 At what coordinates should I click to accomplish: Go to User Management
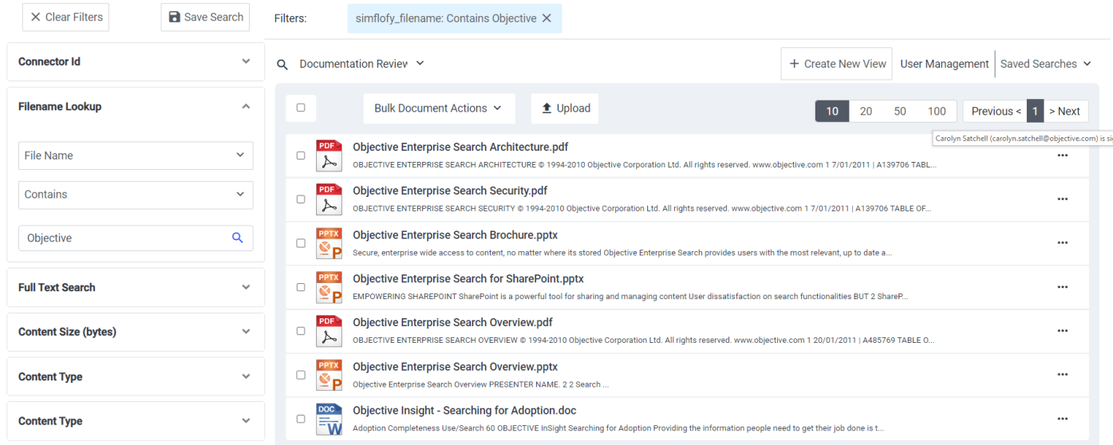click(x=944, y=64)
